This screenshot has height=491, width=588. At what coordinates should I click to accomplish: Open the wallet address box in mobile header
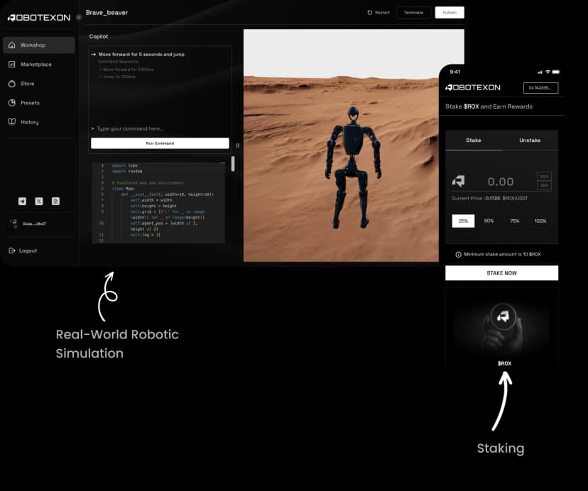[x=540, y=88]
